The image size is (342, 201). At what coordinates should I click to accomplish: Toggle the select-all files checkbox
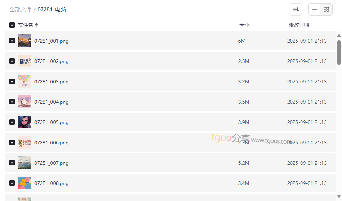(x=12, y=25)
